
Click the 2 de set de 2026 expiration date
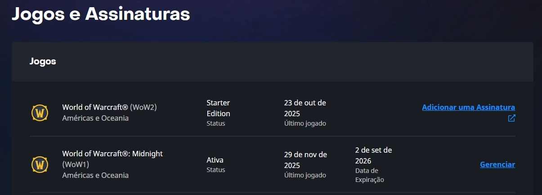(x=373, y=155)
